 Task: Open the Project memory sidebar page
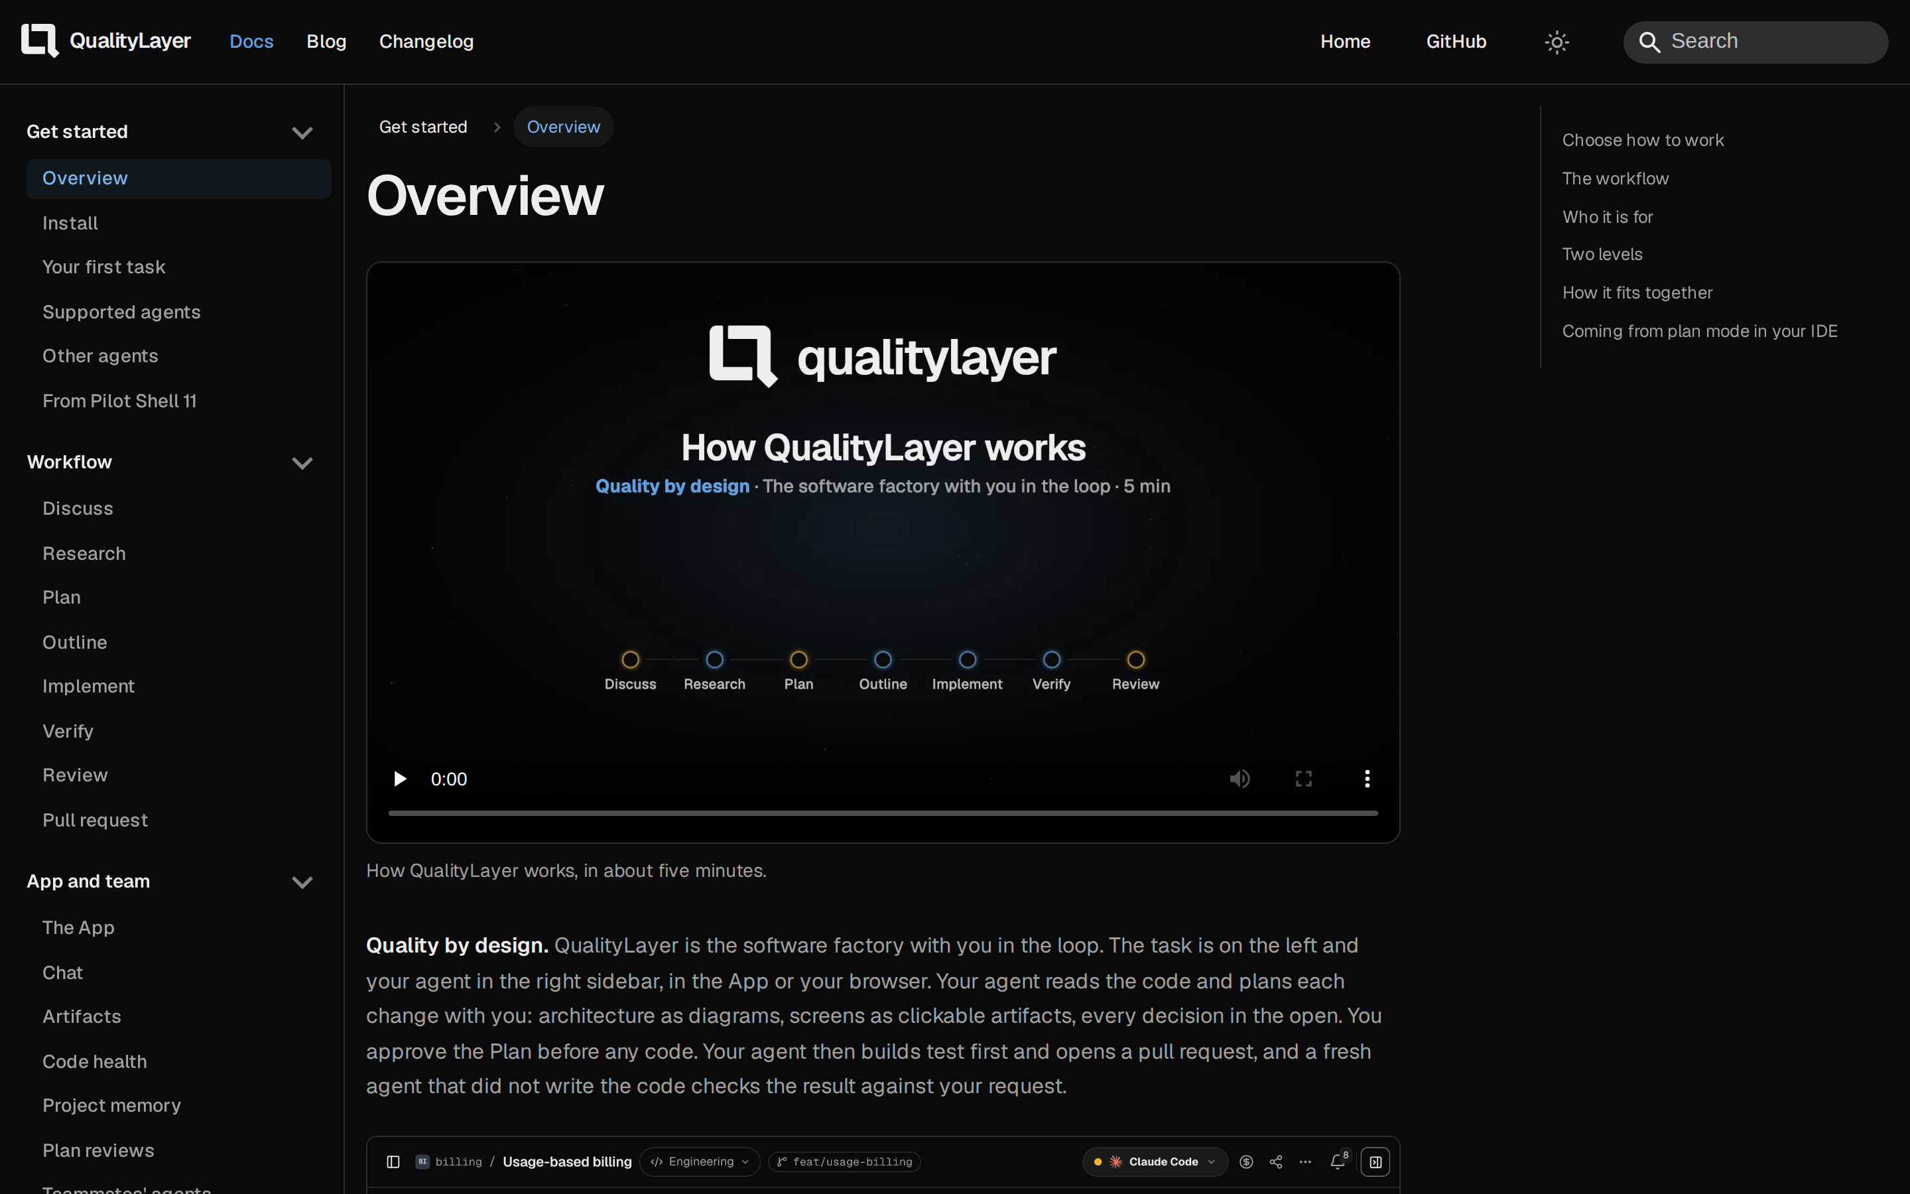click(x=112, y=1106)
